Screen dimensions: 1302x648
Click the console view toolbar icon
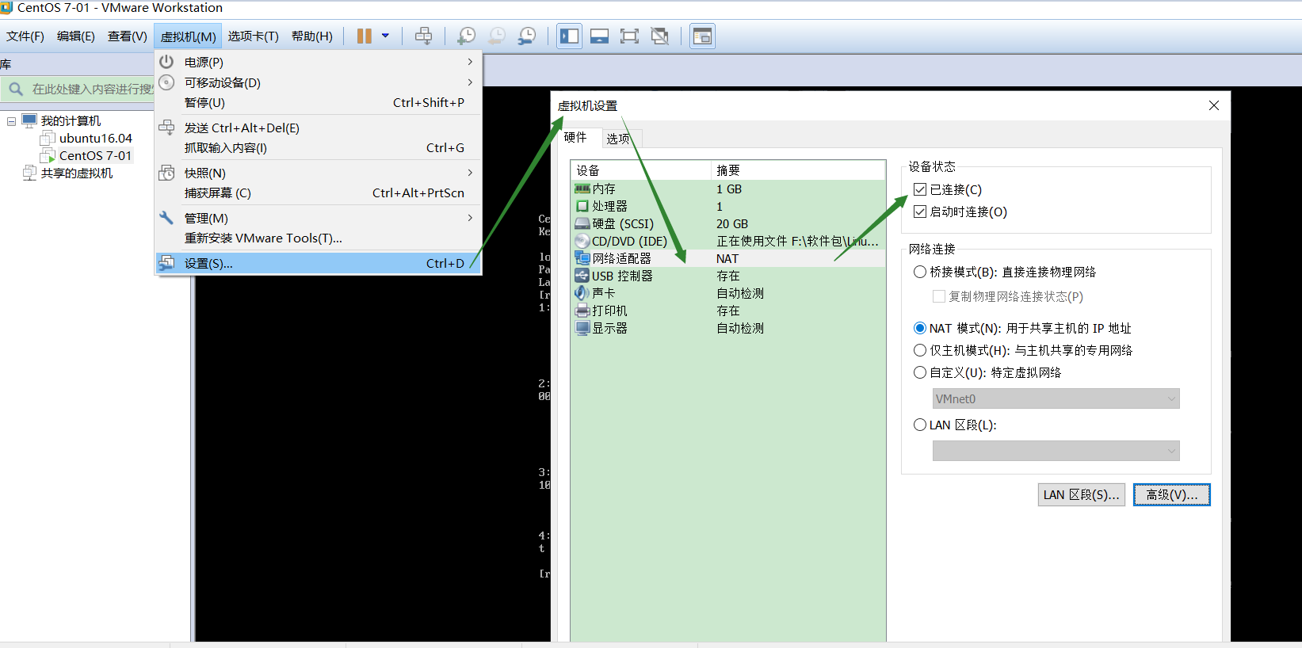click(702, 36)
